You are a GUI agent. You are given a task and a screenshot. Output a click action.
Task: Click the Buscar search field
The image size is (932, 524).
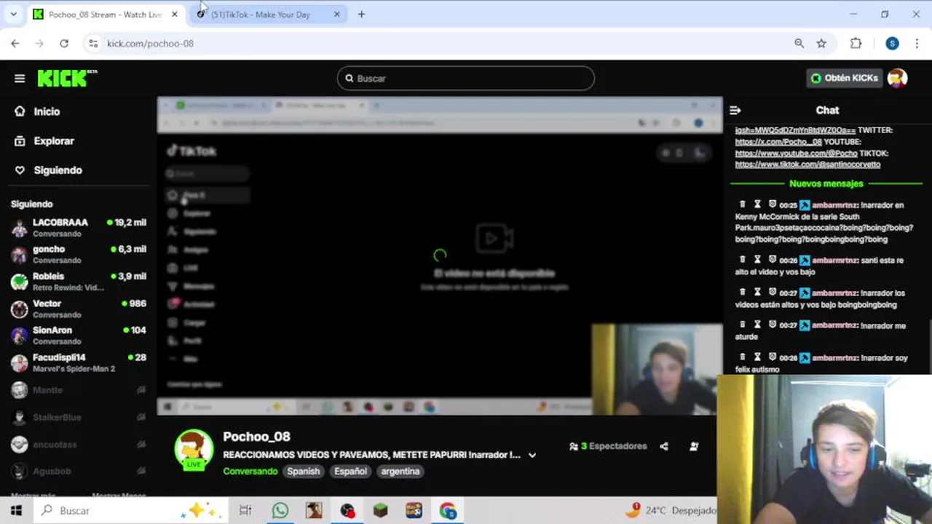tap(466, 79)
